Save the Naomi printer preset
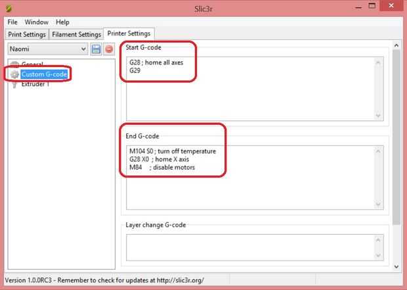This screenshot has width=407, height=290. (x=96, y=49)
